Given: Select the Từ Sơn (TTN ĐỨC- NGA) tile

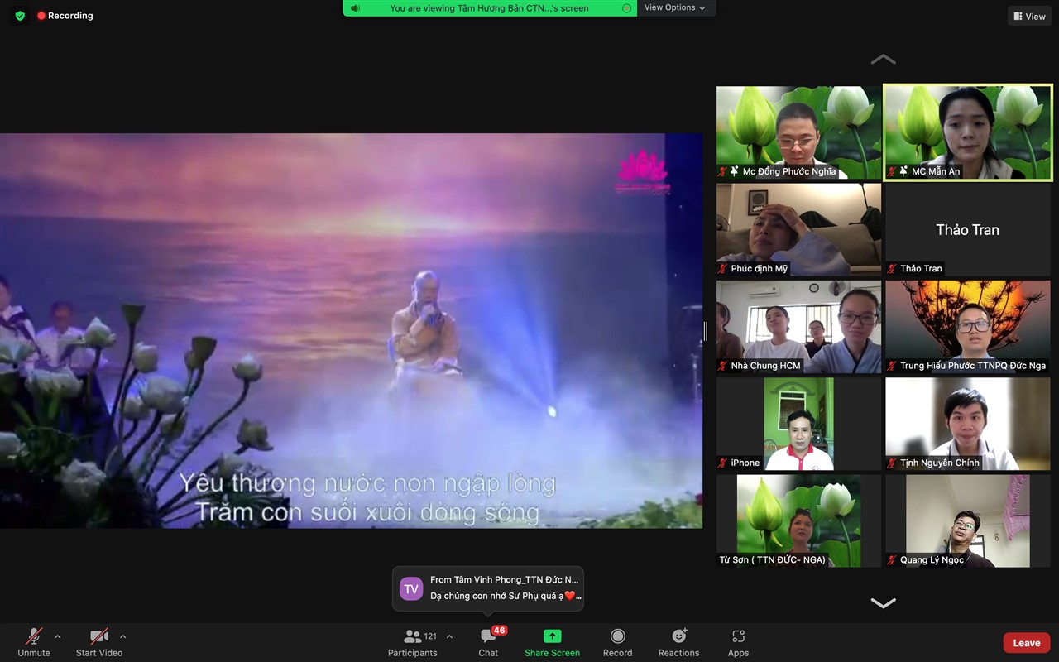Looking at the screenshot, I should click(799, 520).
